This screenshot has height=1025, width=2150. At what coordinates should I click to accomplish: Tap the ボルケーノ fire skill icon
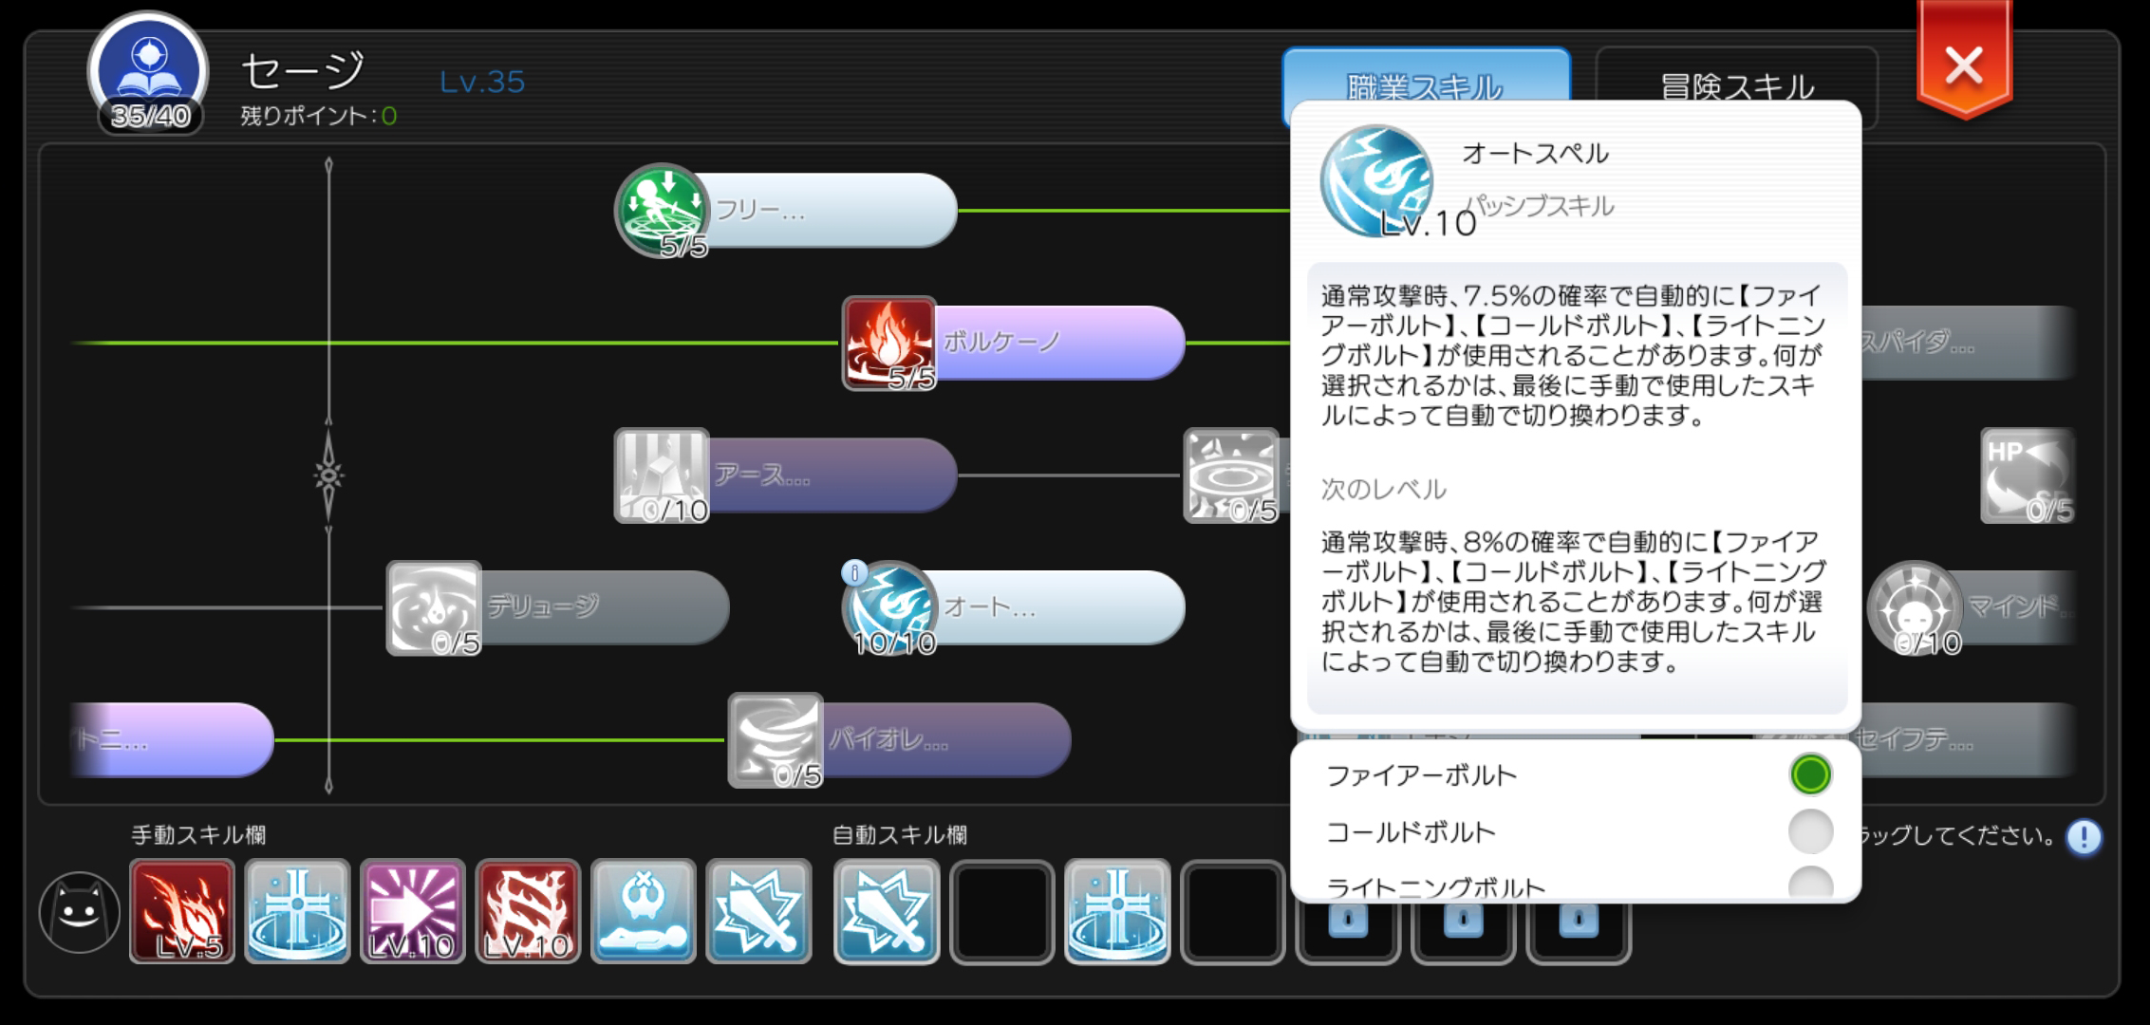(889, 343)
